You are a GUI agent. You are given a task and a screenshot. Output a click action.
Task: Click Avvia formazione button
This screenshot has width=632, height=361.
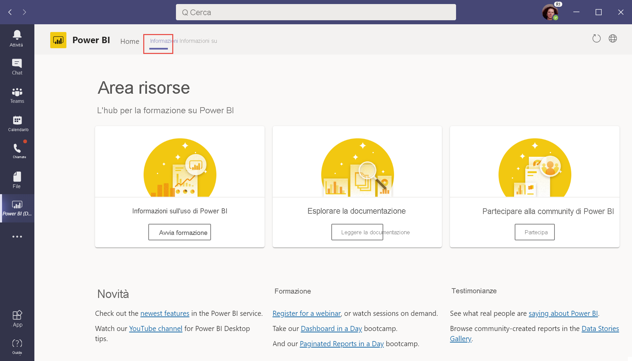coord(180,232)
